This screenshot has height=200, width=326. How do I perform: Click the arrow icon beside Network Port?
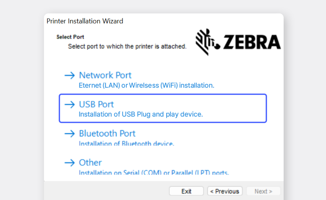pyautogui.click(x=70, y=75)
